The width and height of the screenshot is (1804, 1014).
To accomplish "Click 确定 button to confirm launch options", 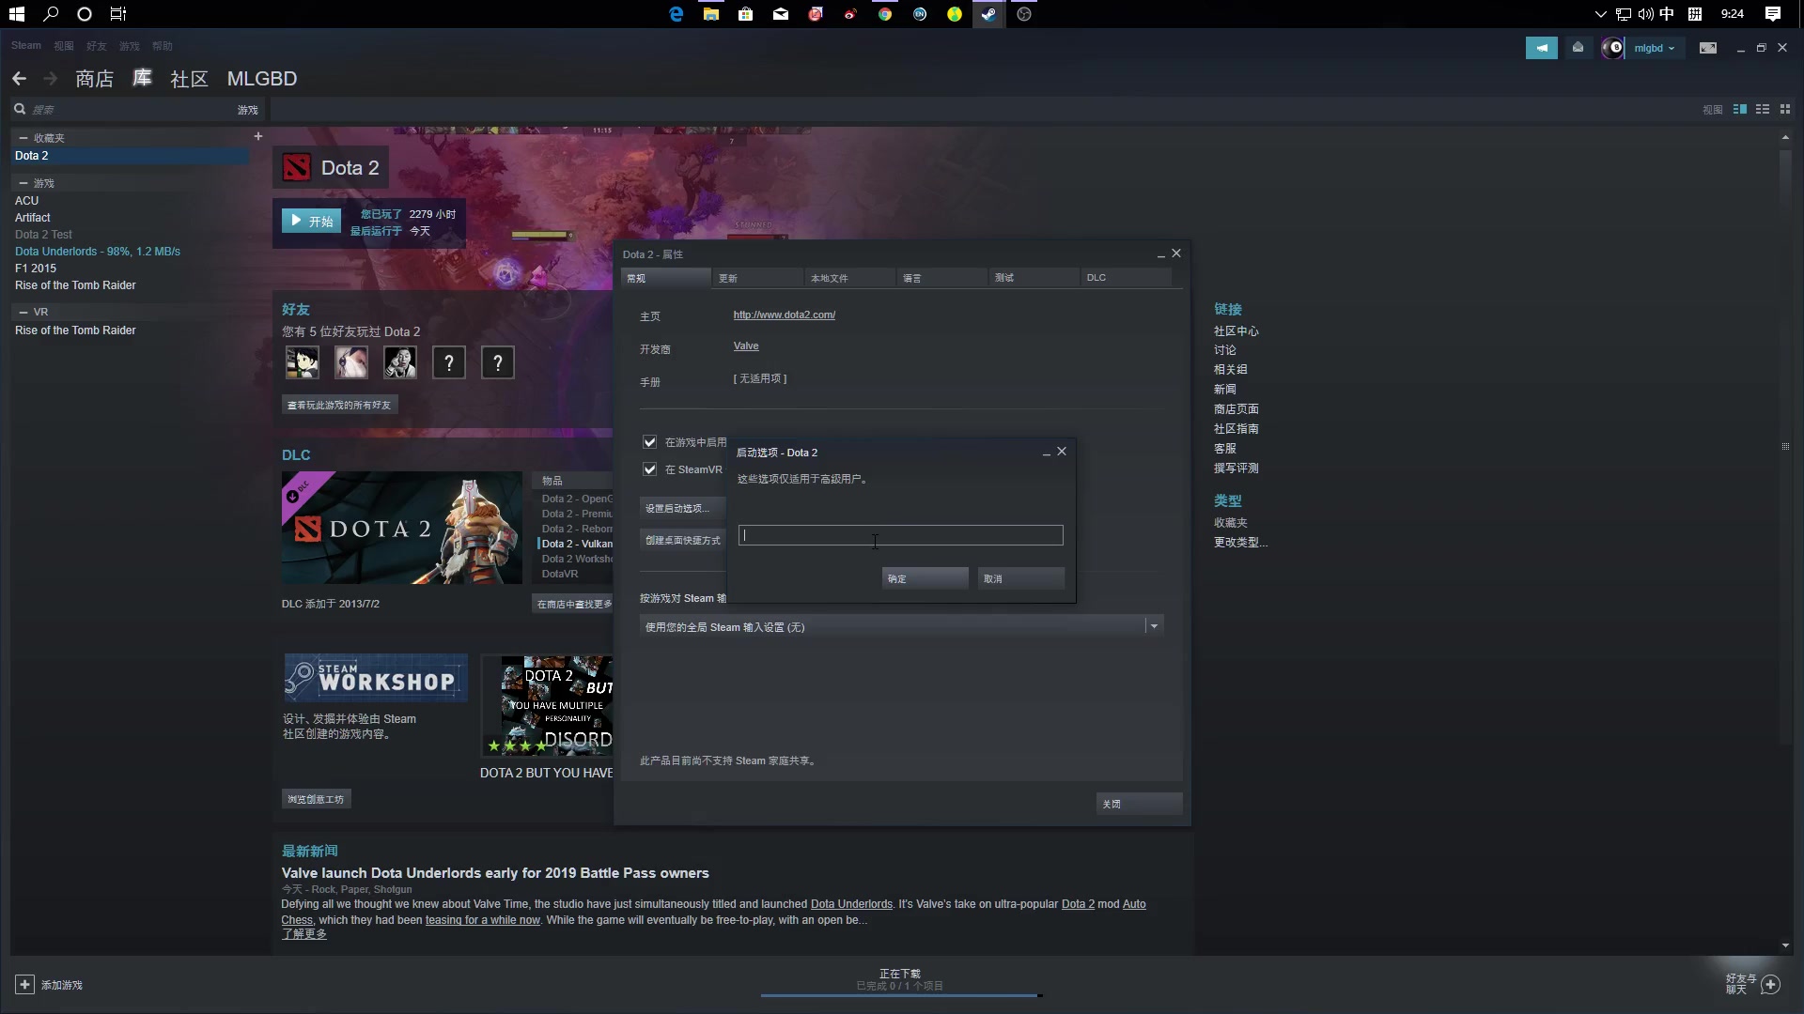I will [925, 578].
